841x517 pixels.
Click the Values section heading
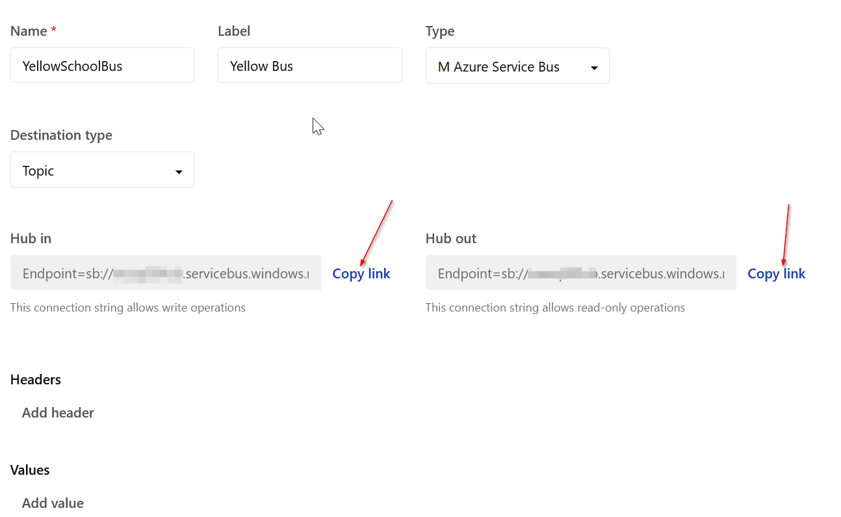point(30,470)
